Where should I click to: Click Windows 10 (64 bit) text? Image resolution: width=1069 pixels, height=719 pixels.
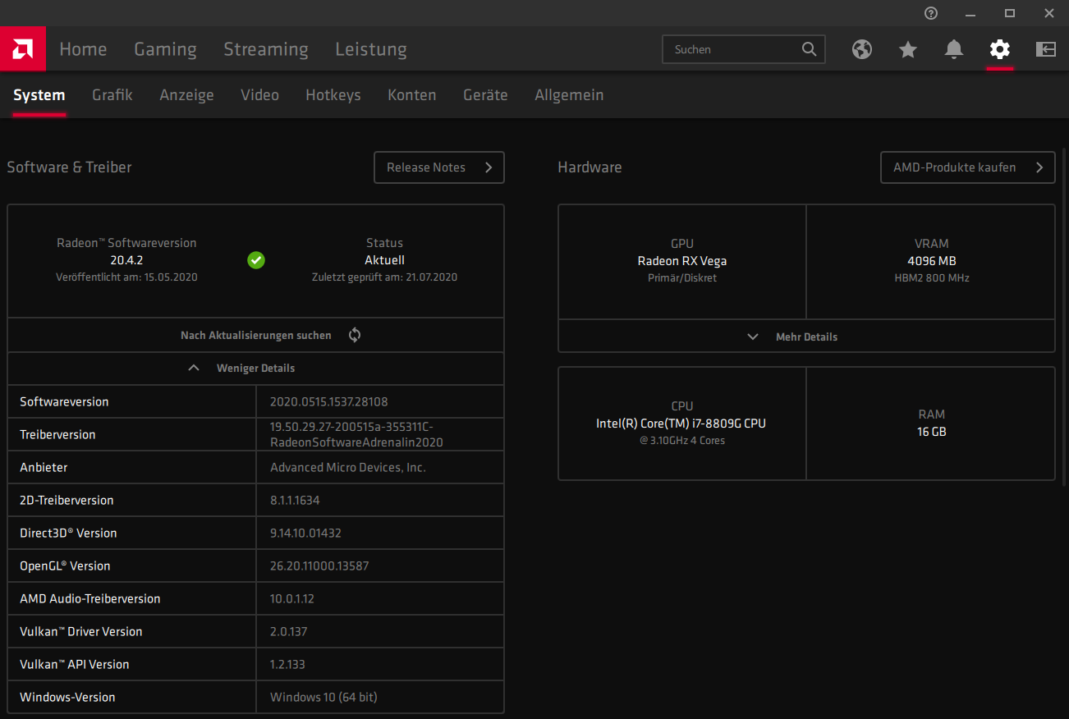click(x=323, y=697)
